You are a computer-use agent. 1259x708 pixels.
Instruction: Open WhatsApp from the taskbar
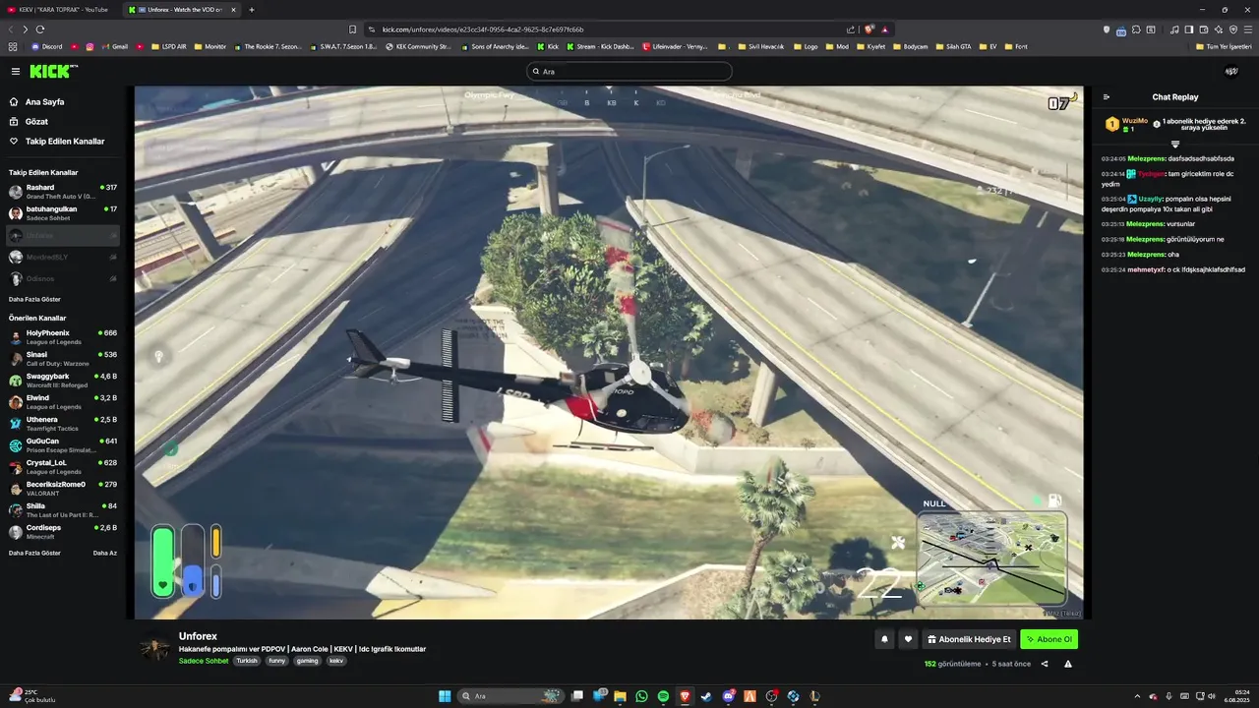642,696
